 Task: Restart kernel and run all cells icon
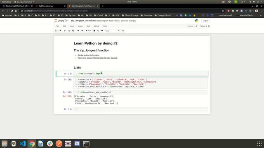click(102, 31)
